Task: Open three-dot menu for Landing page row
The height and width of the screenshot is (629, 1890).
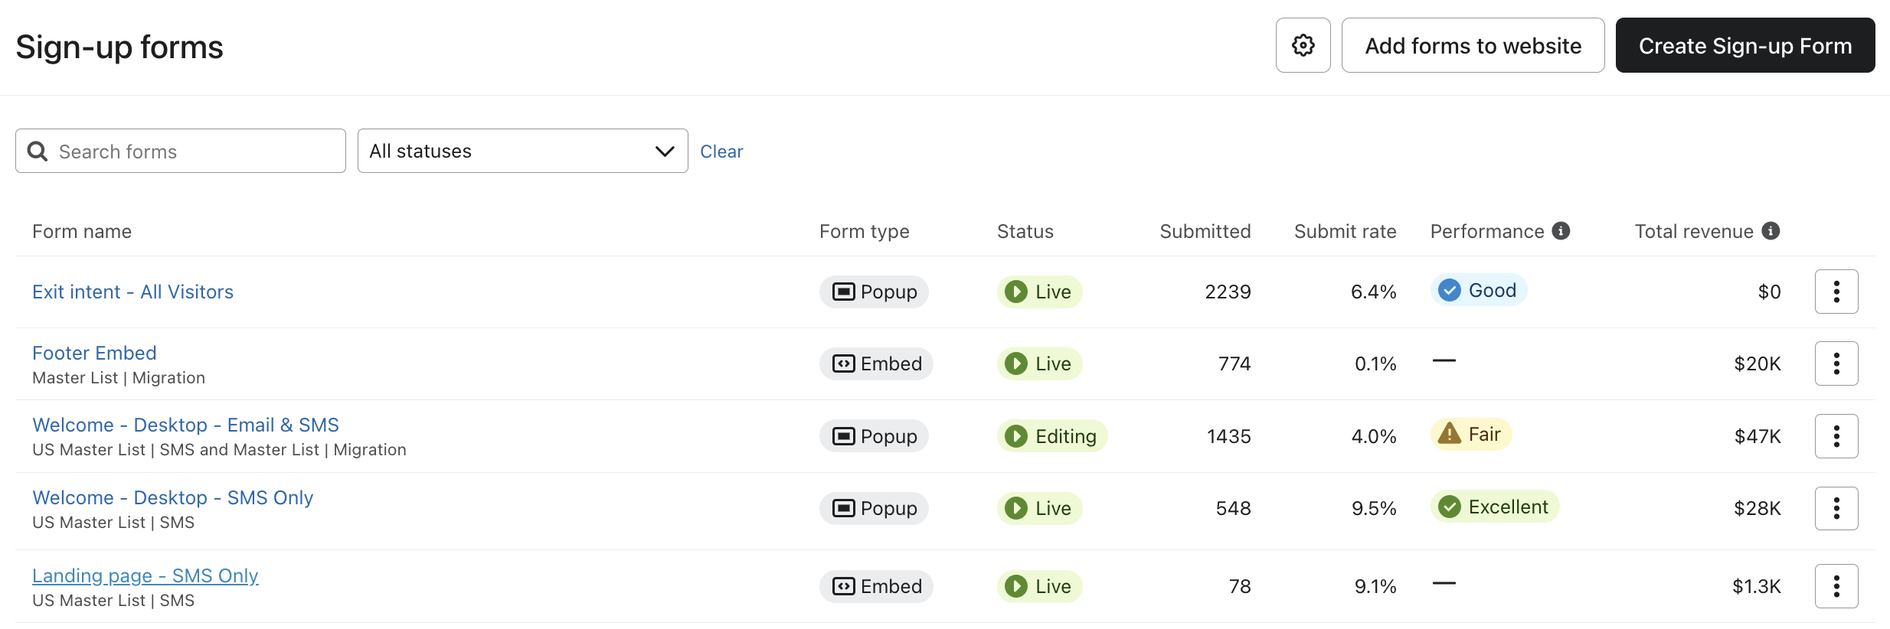Action: tap(1836, 586)
